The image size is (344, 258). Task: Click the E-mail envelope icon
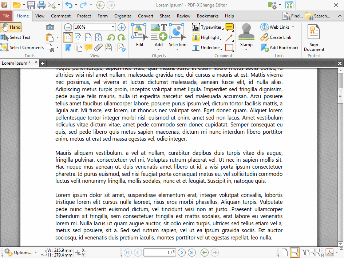[x=52, y=5]
